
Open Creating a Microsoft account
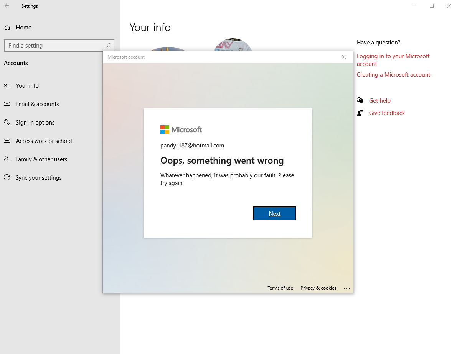393,74
